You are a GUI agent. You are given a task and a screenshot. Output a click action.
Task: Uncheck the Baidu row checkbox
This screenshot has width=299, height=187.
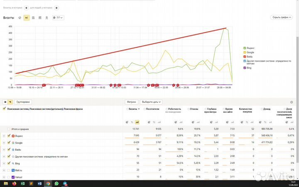tap(9, 149)
